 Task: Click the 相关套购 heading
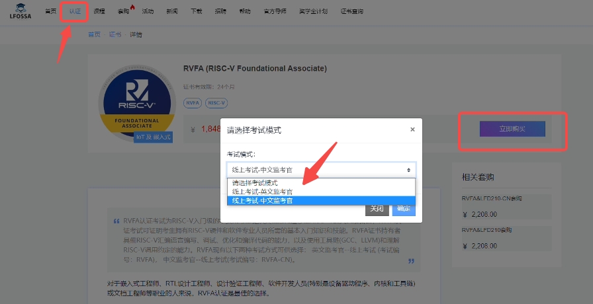point(478,177)
